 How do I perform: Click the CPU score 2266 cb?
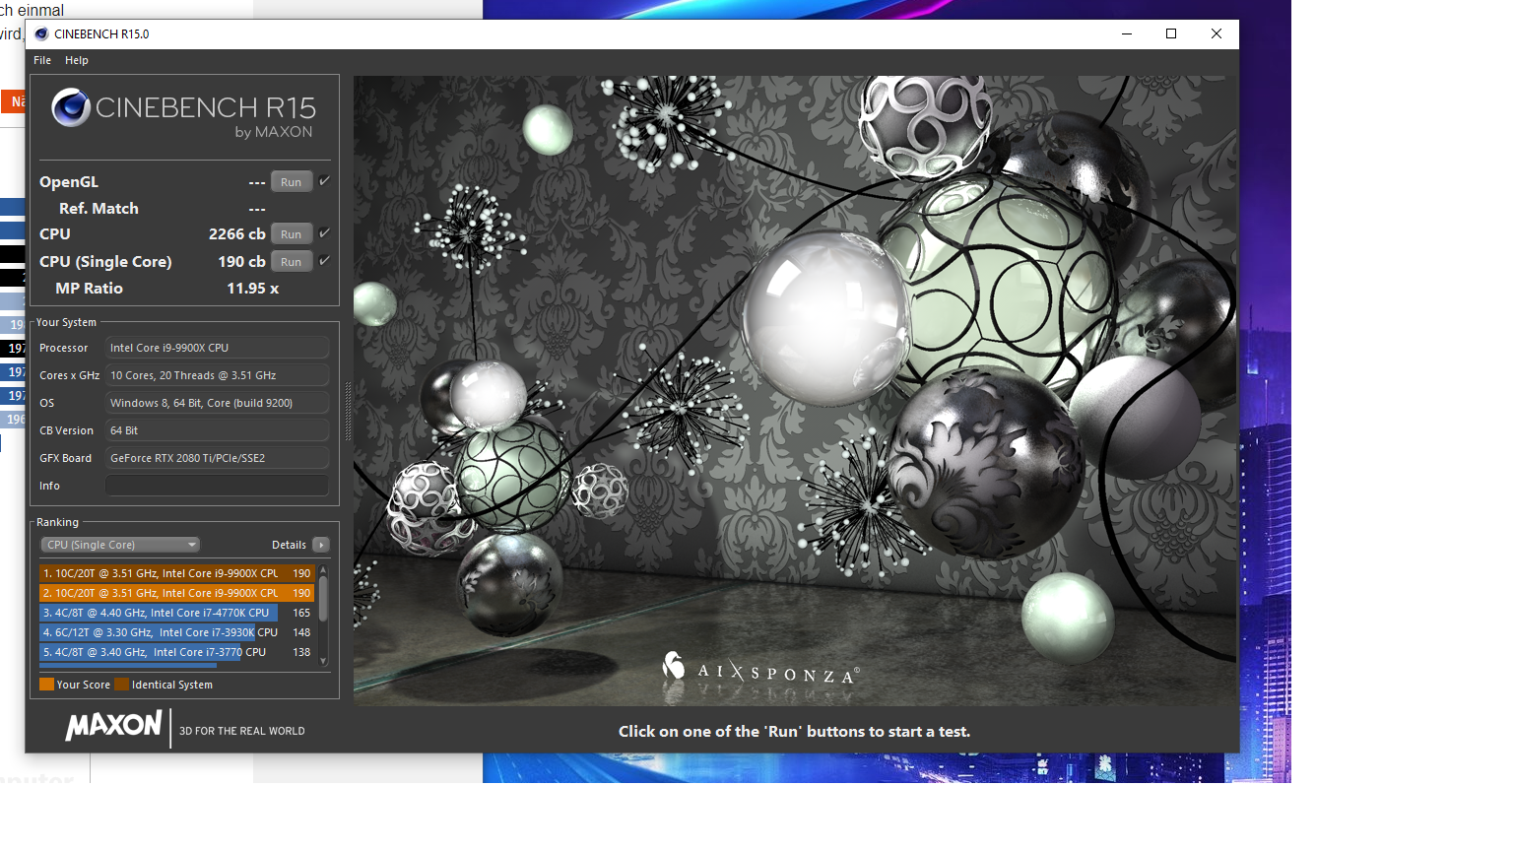click(x=236, y=234)
